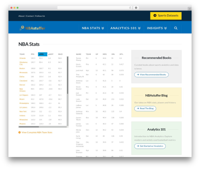Sort team table by pDIFF column
Screen dimensions: 200x169
51,54
